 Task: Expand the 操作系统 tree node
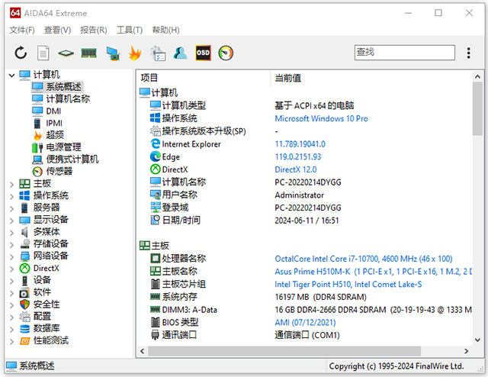point(12,196)
